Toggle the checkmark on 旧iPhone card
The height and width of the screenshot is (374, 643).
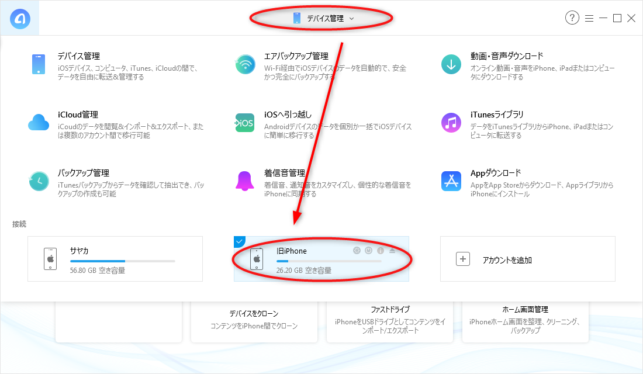tap(239, 241)
